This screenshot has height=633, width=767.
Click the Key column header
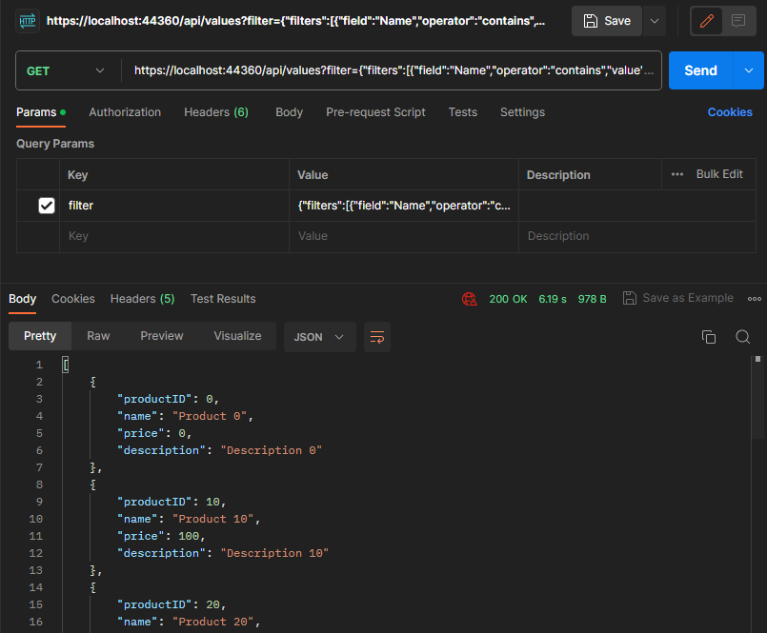click(77, 175)
